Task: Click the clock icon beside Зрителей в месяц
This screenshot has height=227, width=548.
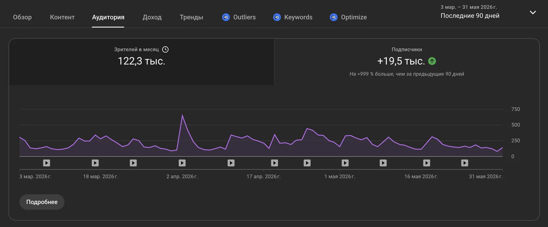Action: tap(165, 50)
